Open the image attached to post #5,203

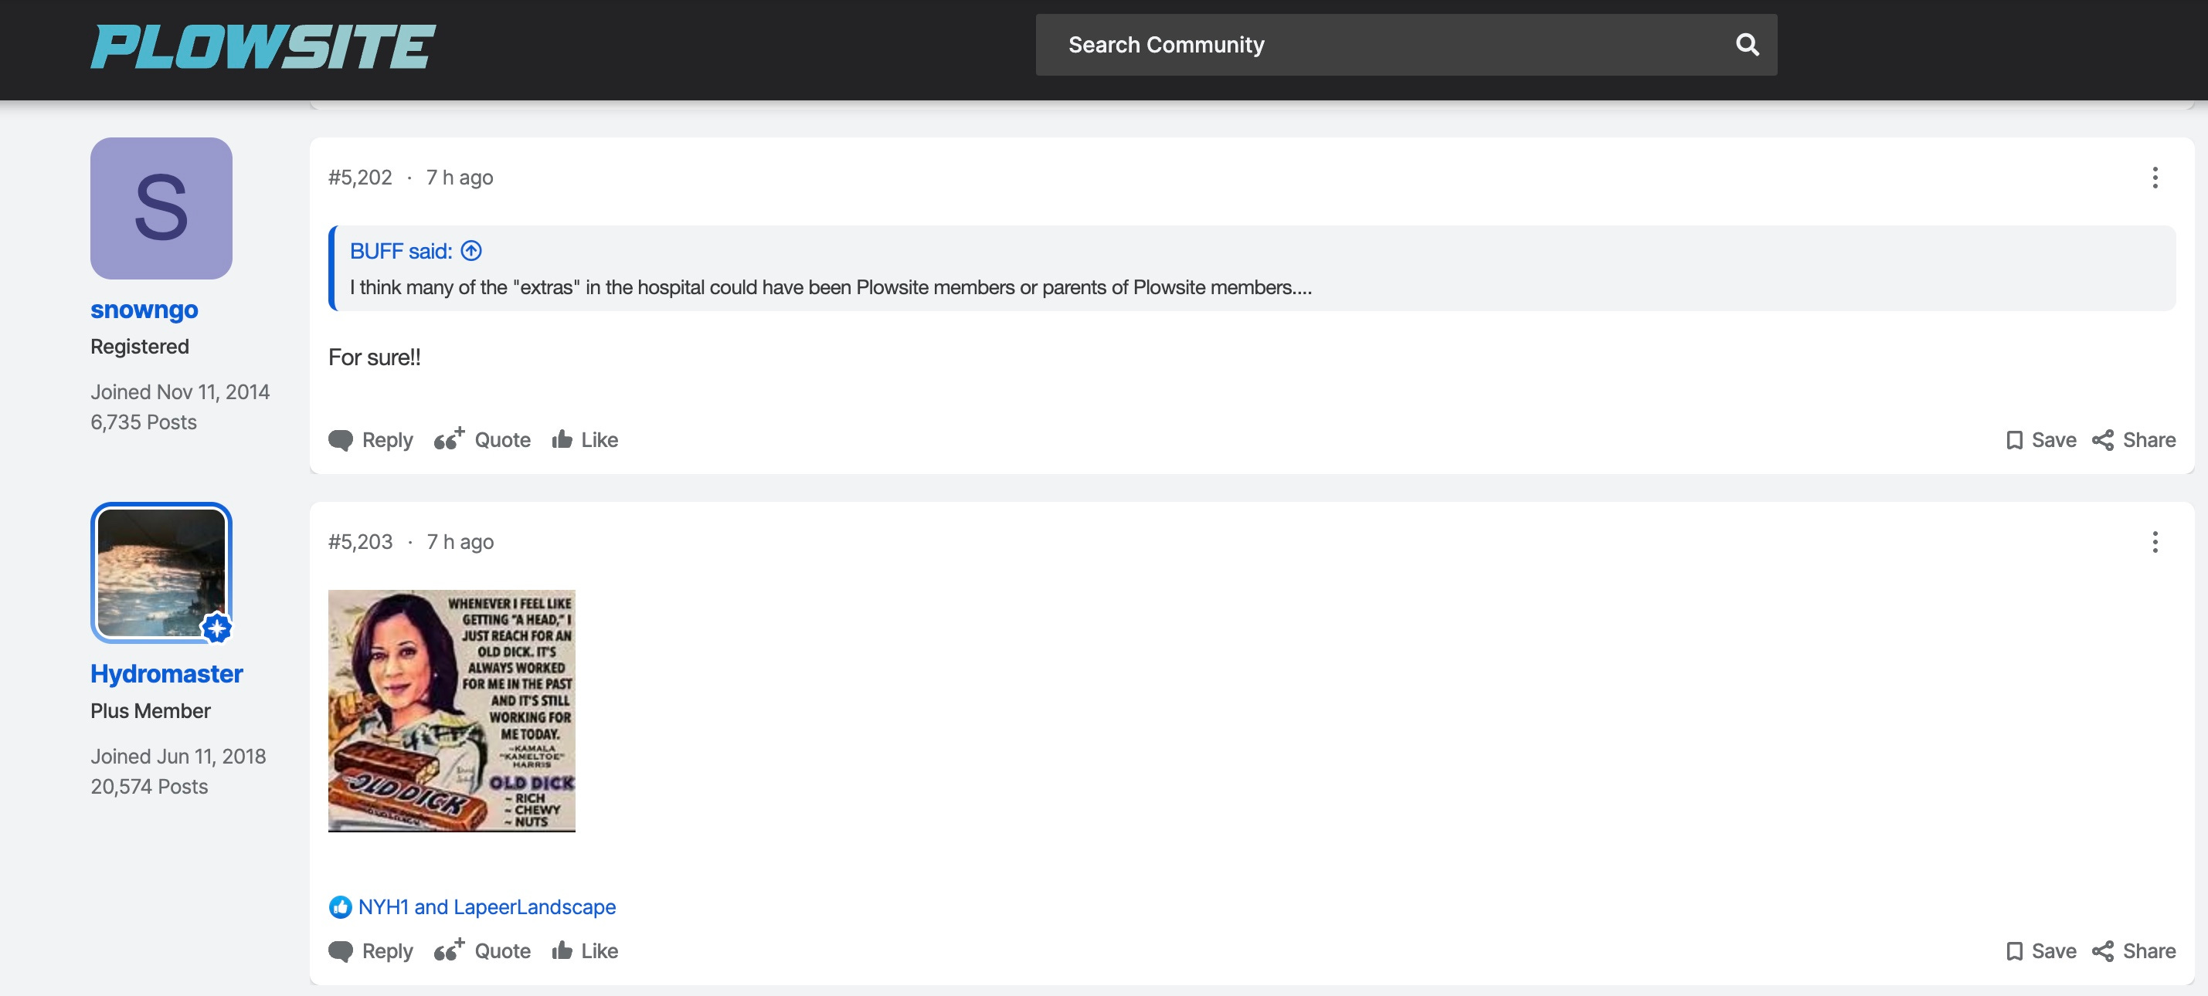coord(452,711)
